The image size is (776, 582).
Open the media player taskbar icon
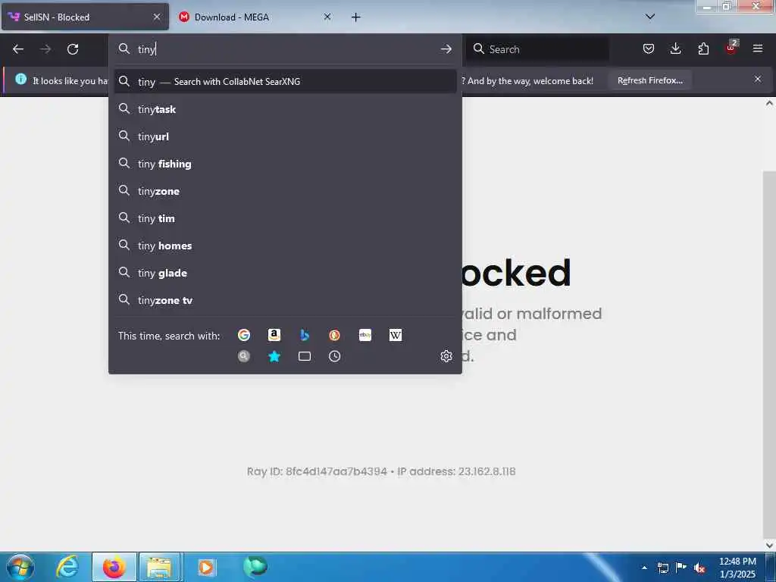[206, 567]
